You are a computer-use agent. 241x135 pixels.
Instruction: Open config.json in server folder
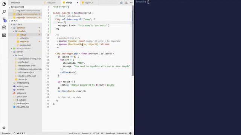(24, 62)
